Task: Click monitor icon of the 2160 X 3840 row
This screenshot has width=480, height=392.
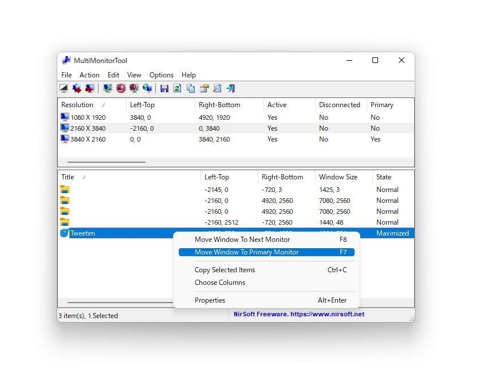Action: pos(65,128)
